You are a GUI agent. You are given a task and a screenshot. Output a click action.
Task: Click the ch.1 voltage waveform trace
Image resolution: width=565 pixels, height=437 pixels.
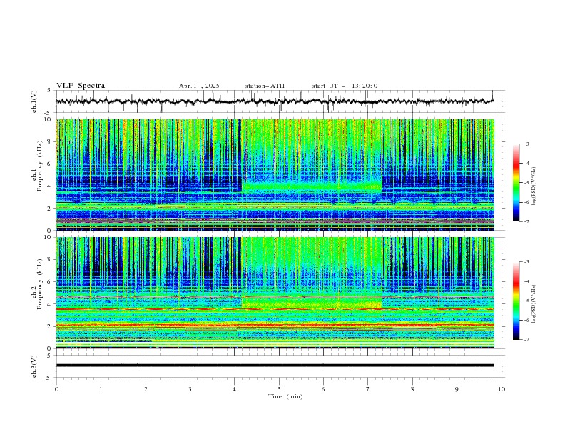pyautogui.click(x=275, y=101)
